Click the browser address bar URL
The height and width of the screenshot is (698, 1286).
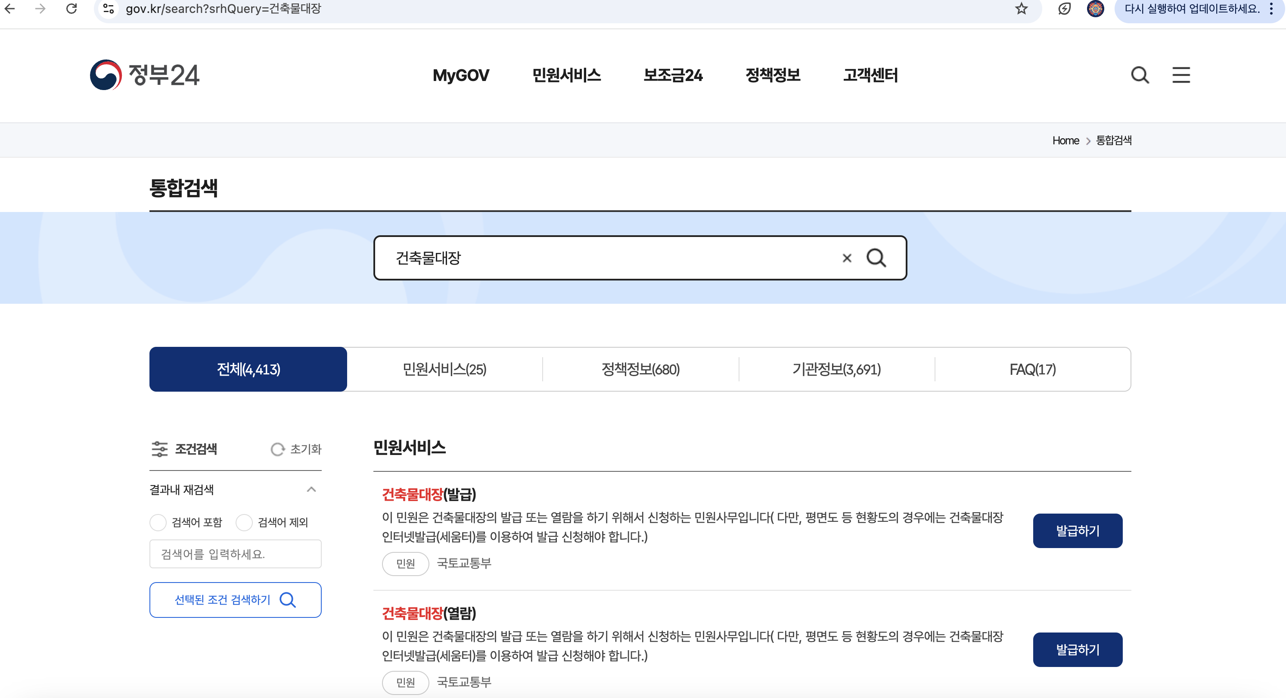223,9
